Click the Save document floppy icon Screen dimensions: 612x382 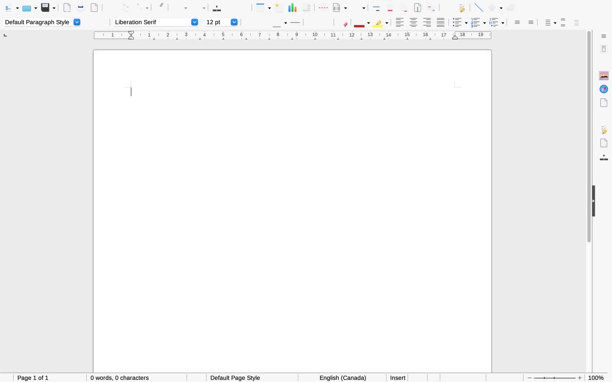(x=45, y=8)
